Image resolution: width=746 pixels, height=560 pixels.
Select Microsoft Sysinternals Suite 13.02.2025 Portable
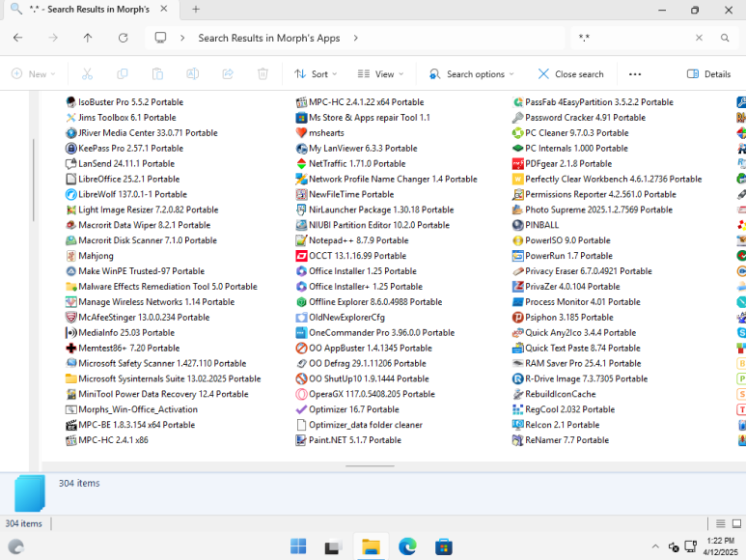pyautogui.click(x=163, y=378)
